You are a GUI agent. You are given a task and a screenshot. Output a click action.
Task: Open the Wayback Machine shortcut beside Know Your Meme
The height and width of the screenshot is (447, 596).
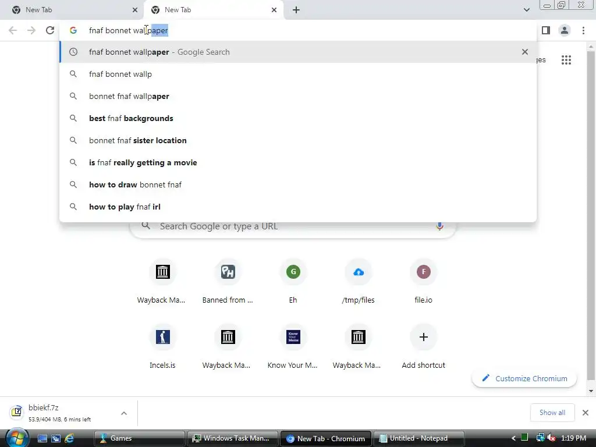(358, 347)
